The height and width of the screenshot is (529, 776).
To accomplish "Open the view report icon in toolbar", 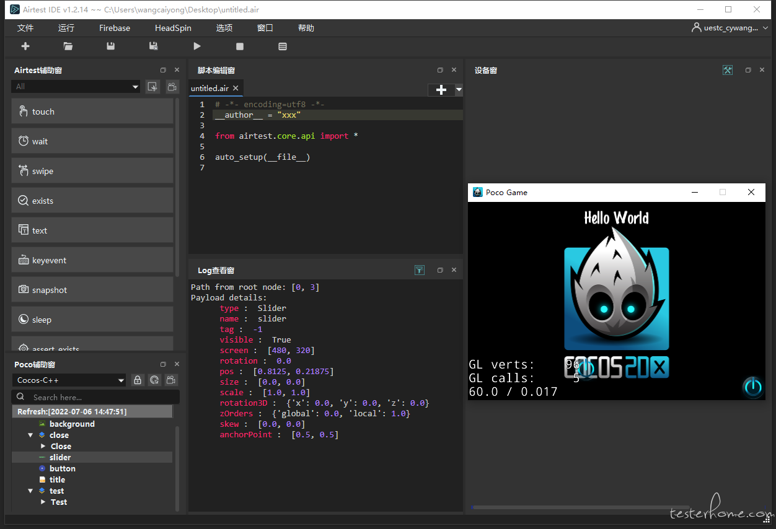I will pyautogui.click(x=283, y=46).
